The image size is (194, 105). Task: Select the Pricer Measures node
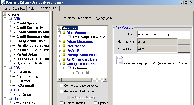point(80,41)
